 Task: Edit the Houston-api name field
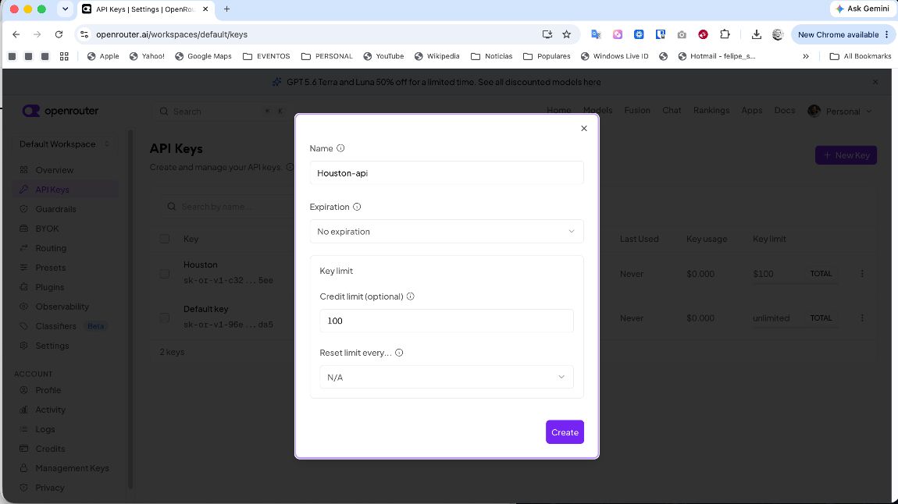click(447, 172)
